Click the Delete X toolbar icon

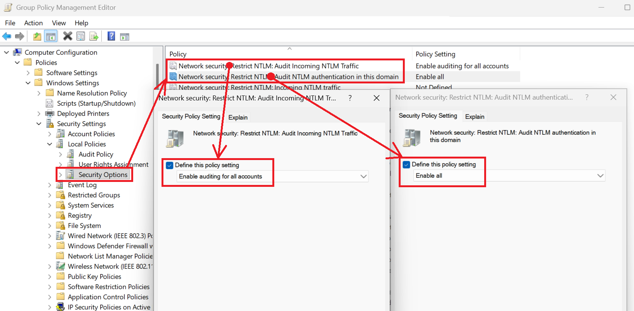tap(68, 36)
